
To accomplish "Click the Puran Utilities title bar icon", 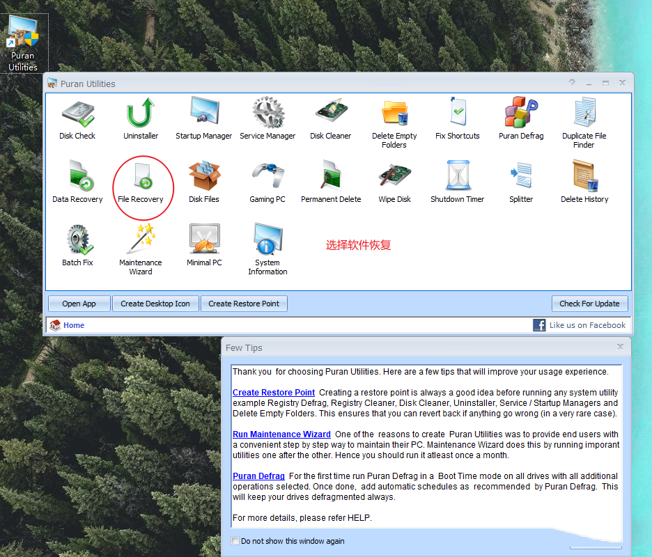I will pos(52,83).
